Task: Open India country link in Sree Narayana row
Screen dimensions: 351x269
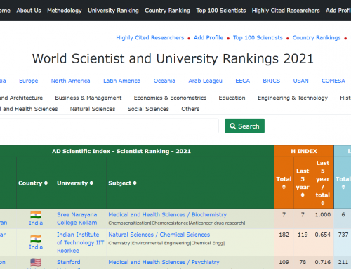Action: coord(36,223)
